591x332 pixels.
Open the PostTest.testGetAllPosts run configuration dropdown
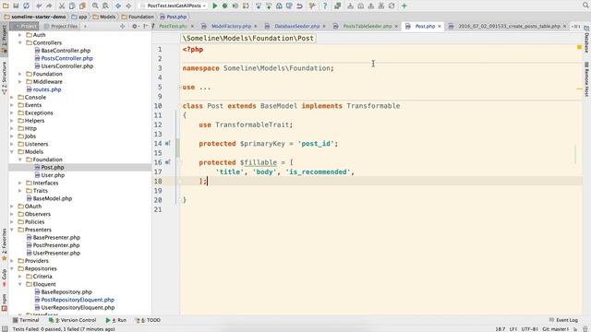[173, 6]
